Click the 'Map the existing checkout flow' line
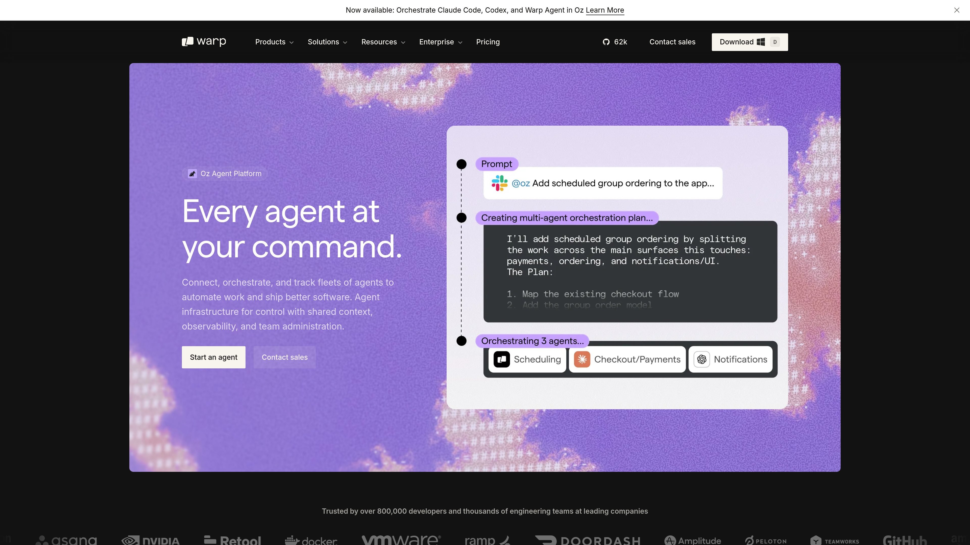The height and width of the screenshot is (545, 970). coord(593,294)
